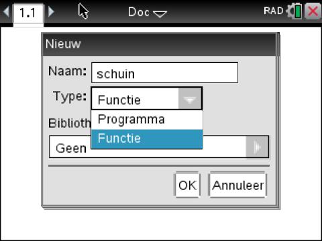The image size is (322, 241).
Task: Click the RAD angle mode indicator
Action: pos(273,11)
